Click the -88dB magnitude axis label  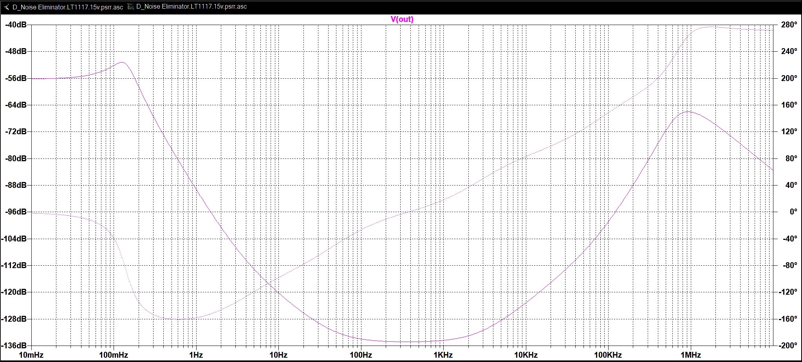[x=16, y=185]
